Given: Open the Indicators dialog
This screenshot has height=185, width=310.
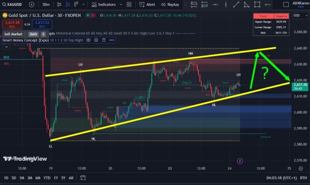Looking at the screenshot, I should click(x=104, y=4).
